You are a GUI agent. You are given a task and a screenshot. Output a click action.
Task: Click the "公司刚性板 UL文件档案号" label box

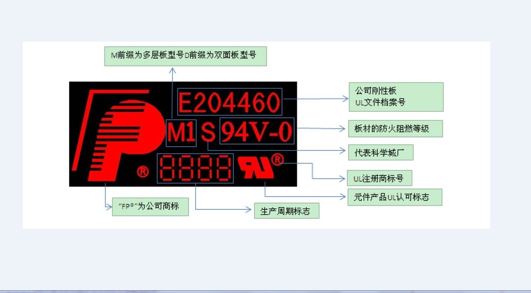[x=396, y=97]
